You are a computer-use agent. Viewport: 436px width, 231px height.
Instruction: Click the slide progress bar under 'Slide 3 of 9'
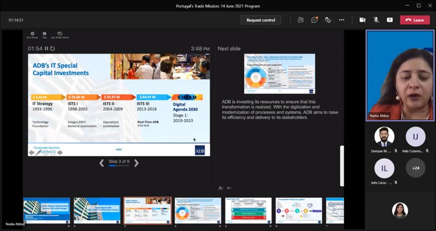[119, 166]
